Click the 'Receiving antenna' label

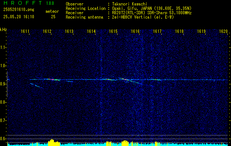[x=84, y=17]
